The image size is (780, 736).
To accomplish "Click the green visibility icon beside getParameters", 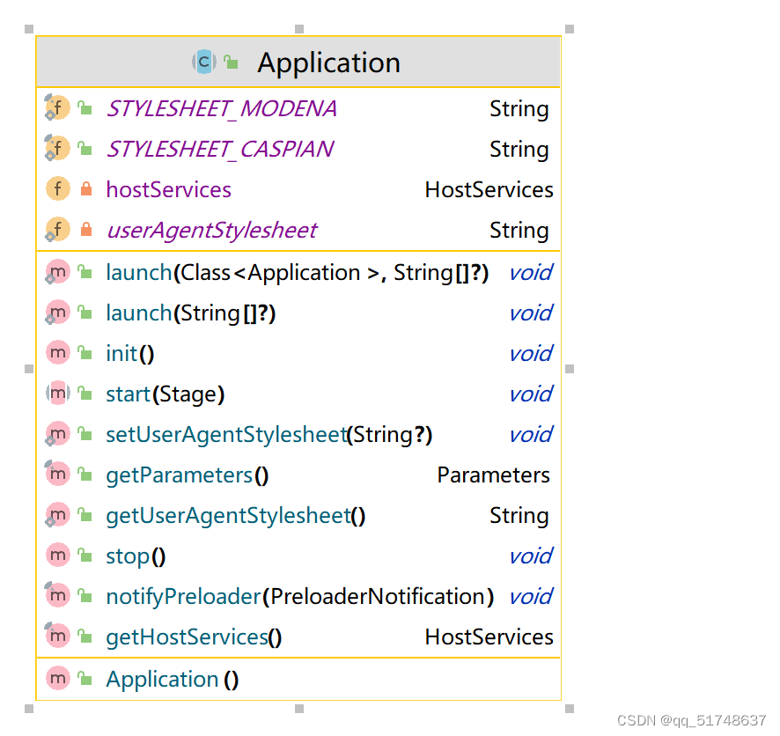I will click(x=83, y=474).
